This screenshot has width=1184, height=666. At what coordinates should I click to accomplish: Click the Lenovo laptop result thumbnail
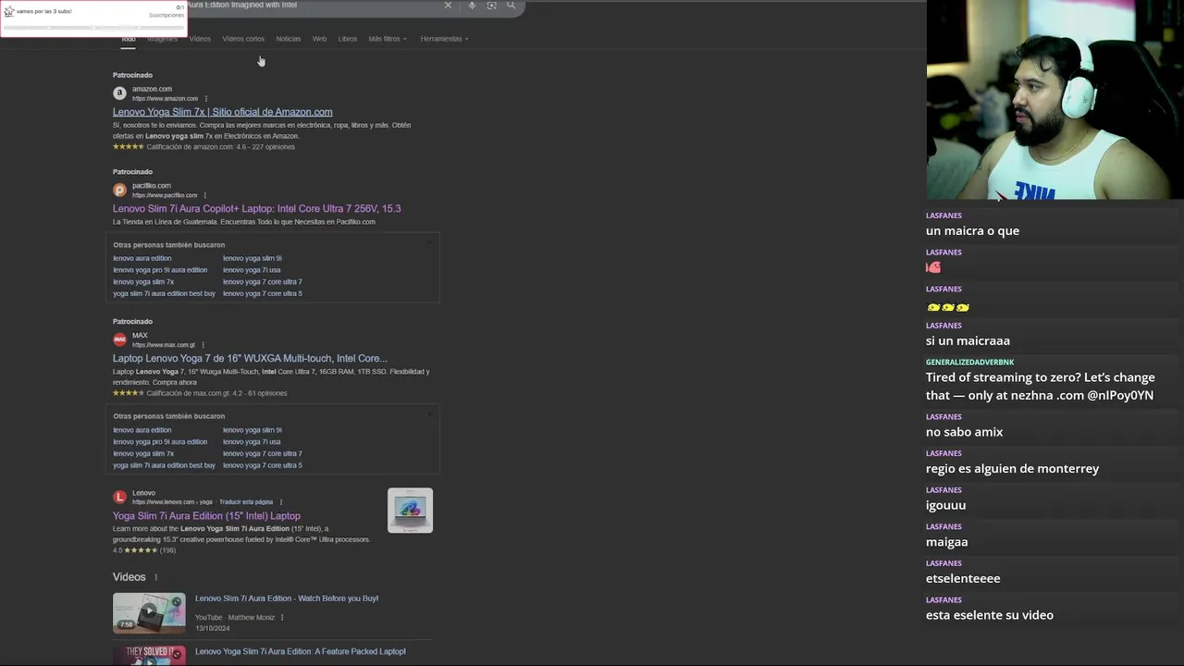pos(410,511)
